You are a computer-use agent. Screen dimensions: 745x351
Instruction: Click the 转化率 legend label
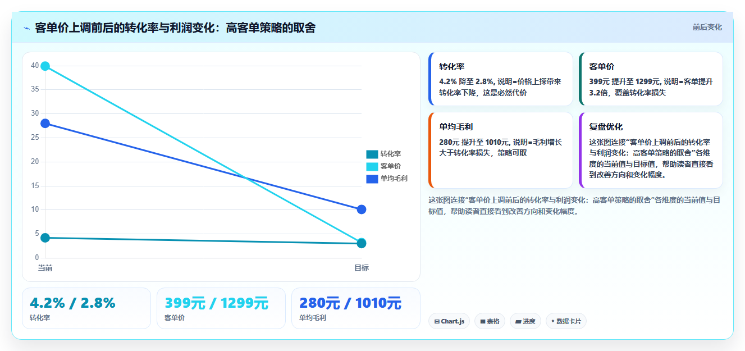(390, 154)
